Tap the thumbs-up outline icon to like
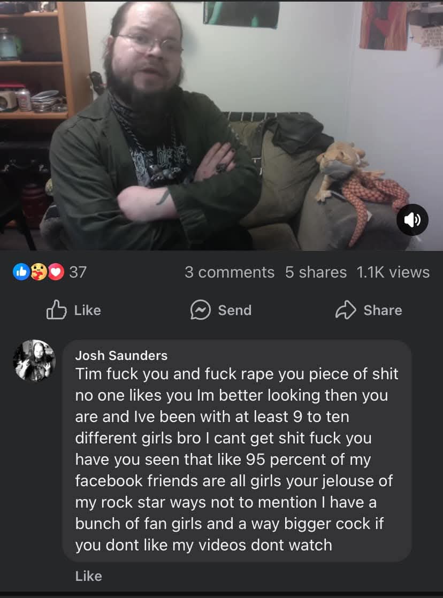 (57, 309)
